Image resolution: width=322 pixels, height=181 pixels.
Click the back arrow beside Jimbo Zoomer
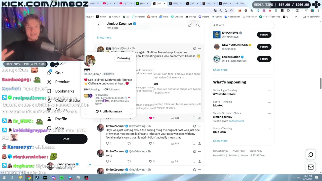[99, 25]
